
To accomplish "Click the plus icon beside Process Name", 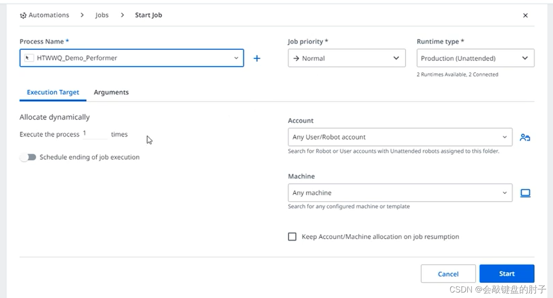I will [x=257, y=58].
